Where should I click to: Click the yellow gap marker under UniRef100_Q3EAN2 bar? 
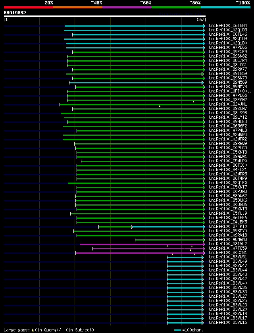coord(193,102)
